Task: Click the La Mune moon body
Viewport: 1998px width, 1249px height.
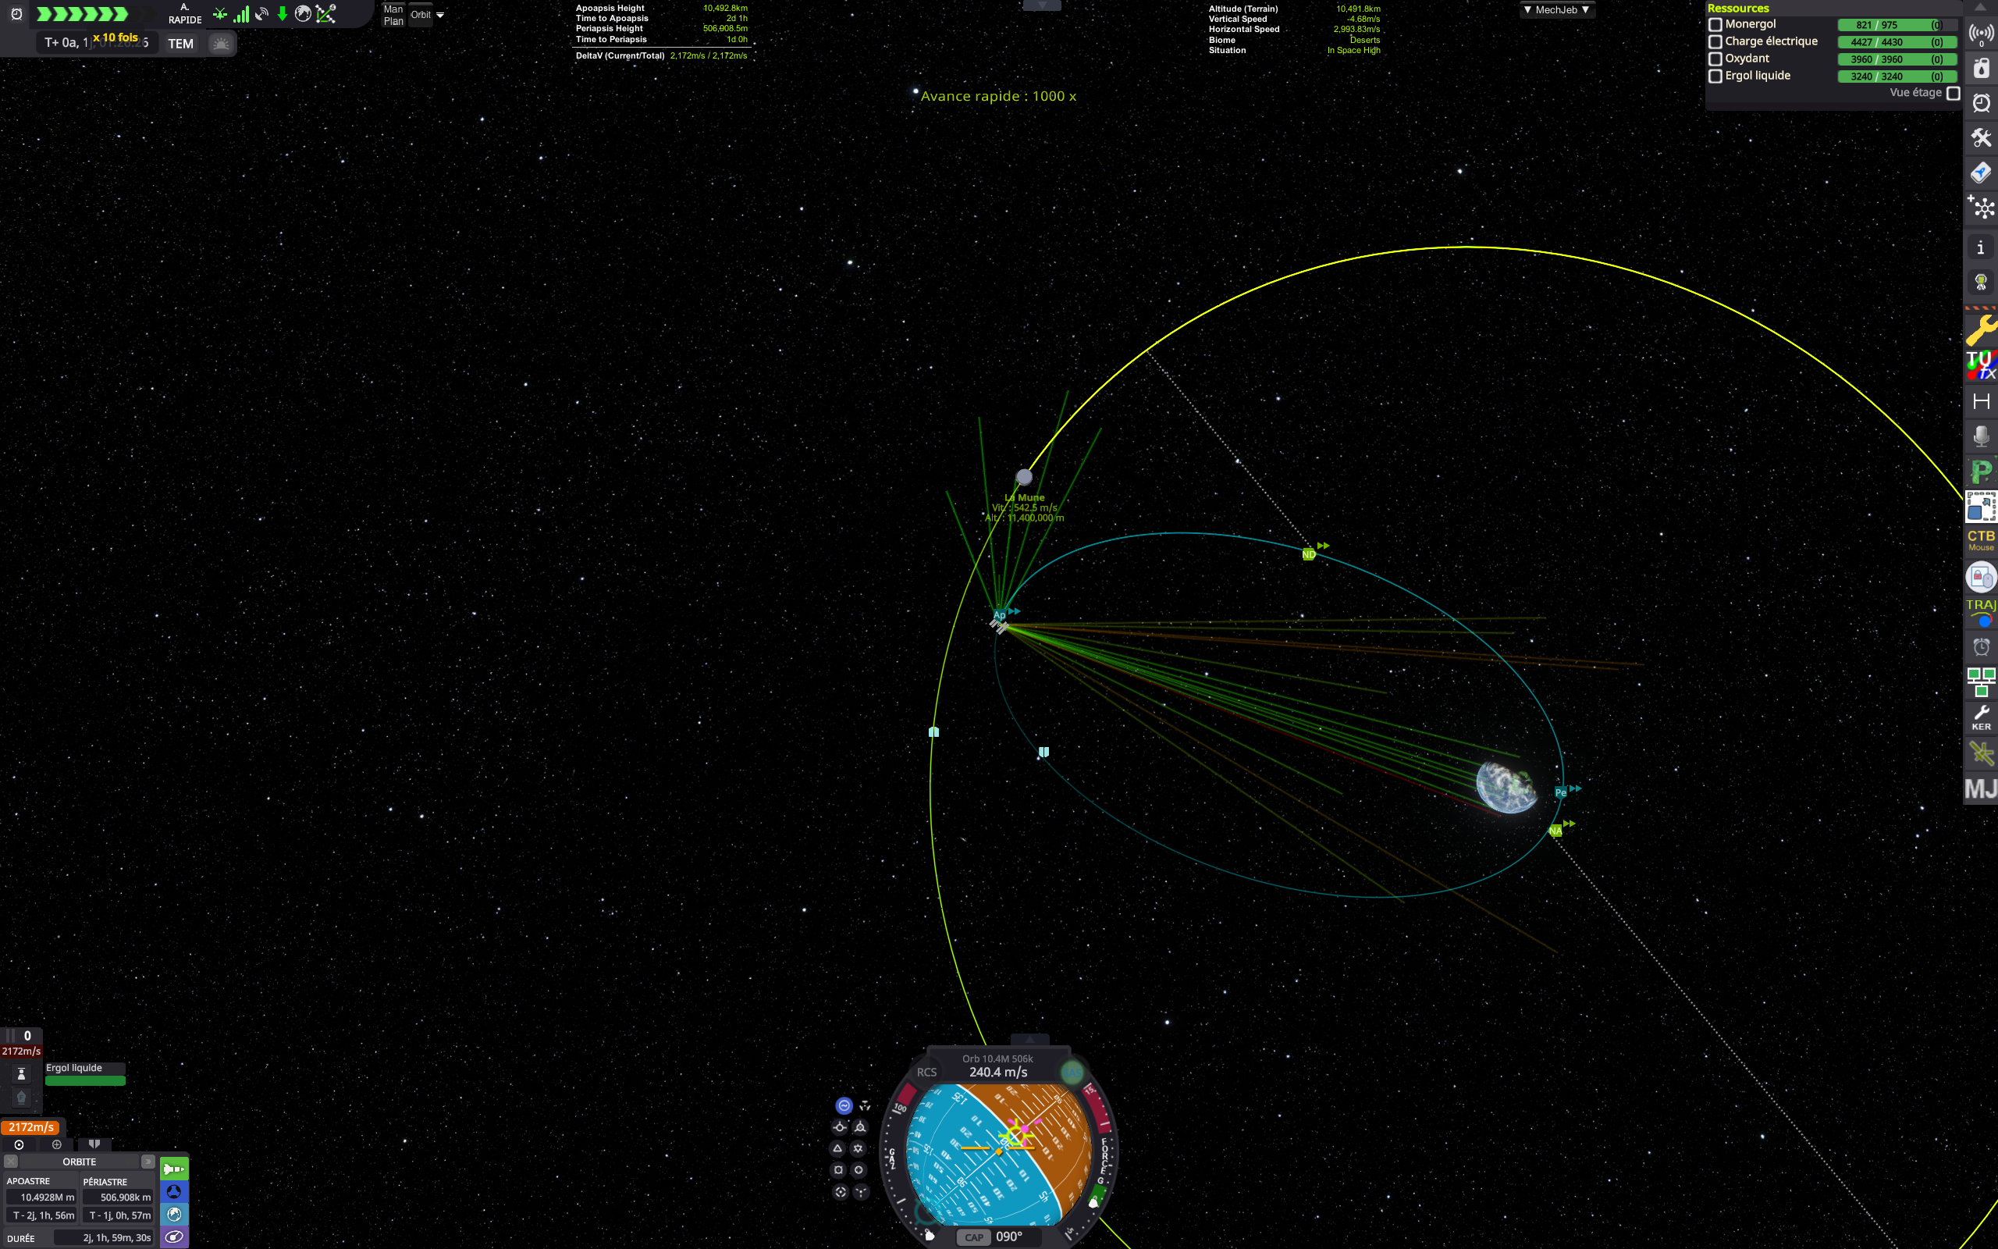Action: (x=1024, y=477)
